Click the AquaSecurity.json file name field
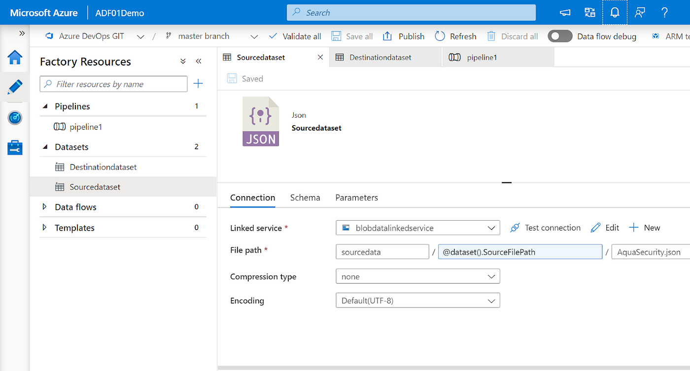The height and width of the screenshot is (371, 690). click(x=651, y=252)
